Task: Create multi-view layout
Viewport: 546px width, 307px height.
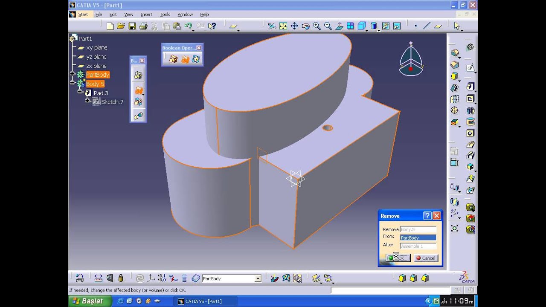Action: click(350, 26)
